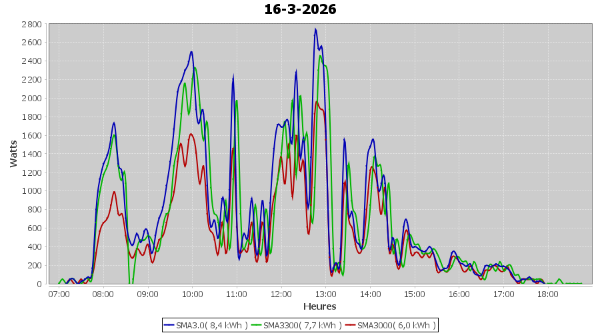Click the 1400 value on the y-axis

coord(31,154)
